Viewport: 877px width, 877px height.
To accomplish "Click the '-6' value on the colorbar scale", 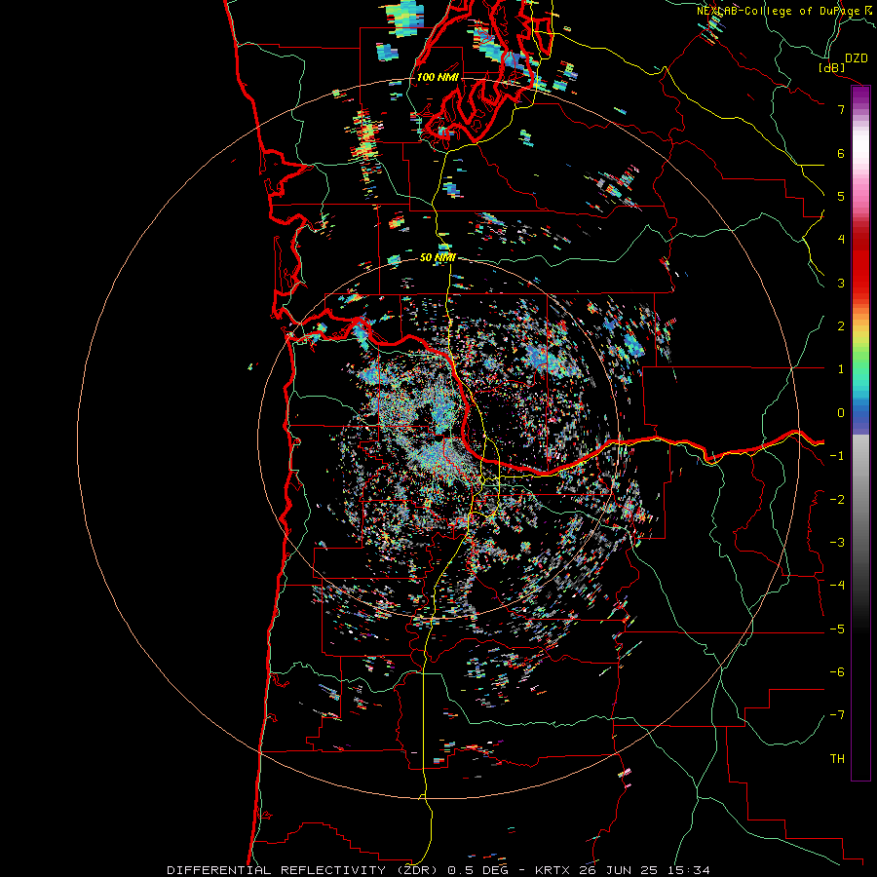I will click(837, 672).
